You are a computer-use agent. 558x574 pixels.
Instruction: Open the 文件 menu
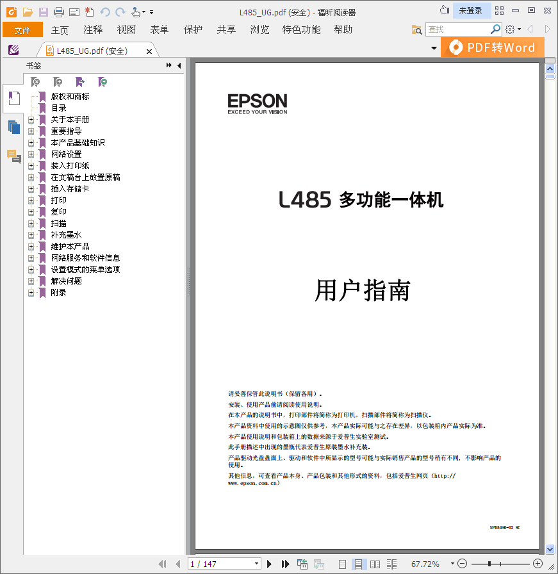point(22,30)
